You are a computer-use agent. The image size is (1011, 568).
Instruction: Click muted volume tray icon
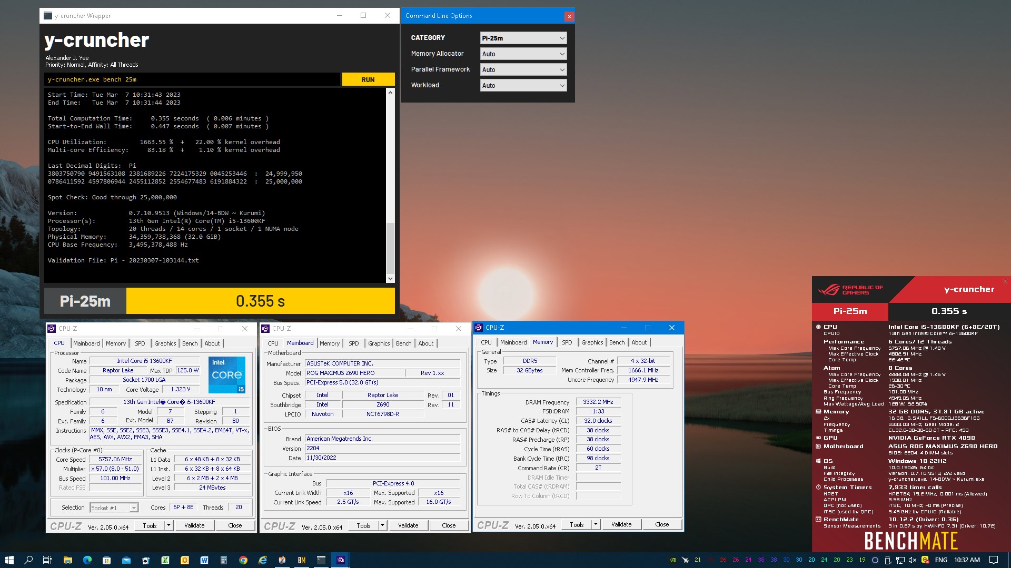pyautogui.click(x=913, y=560)
